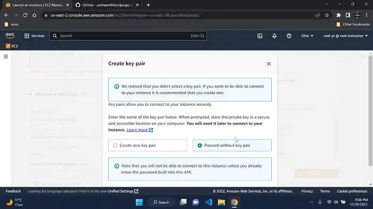Toggle the browser side panel
Screen dimensions: 373x209
348,15
